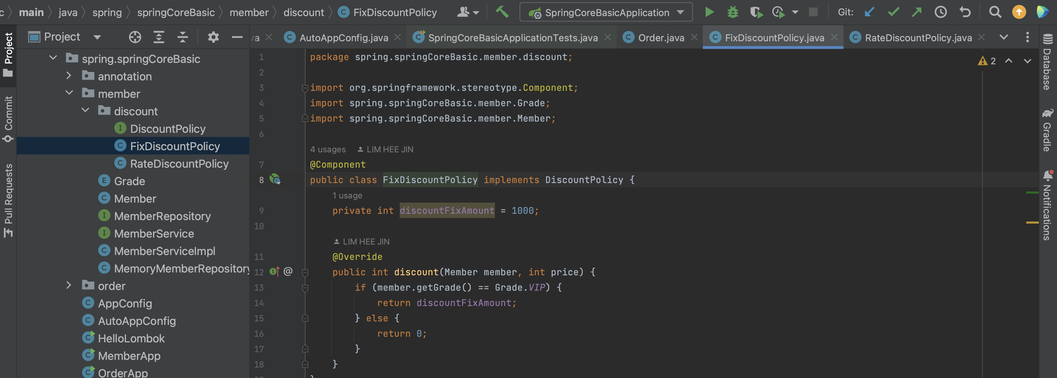Click the orange IDE update arrow icon

[1019, 12]
